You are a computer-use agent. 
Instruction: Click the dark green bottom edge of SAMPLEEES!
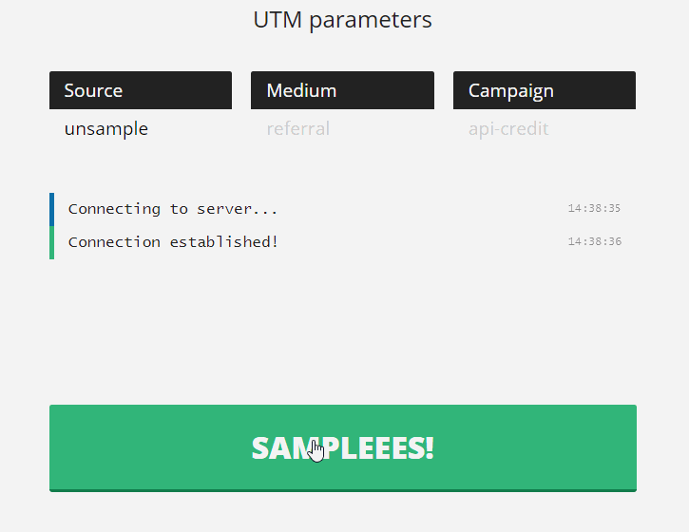click(342, 490)
